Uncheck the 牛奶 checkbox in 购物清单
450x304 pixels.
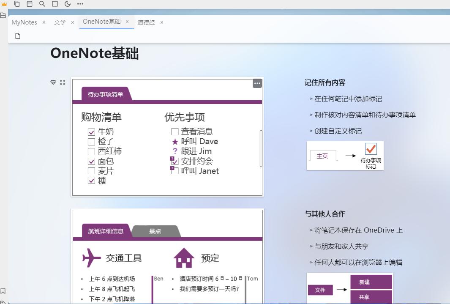click(91, 131)
